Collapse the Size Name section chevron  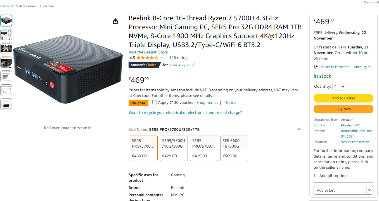pyautogui.click(x=299, y=129)
